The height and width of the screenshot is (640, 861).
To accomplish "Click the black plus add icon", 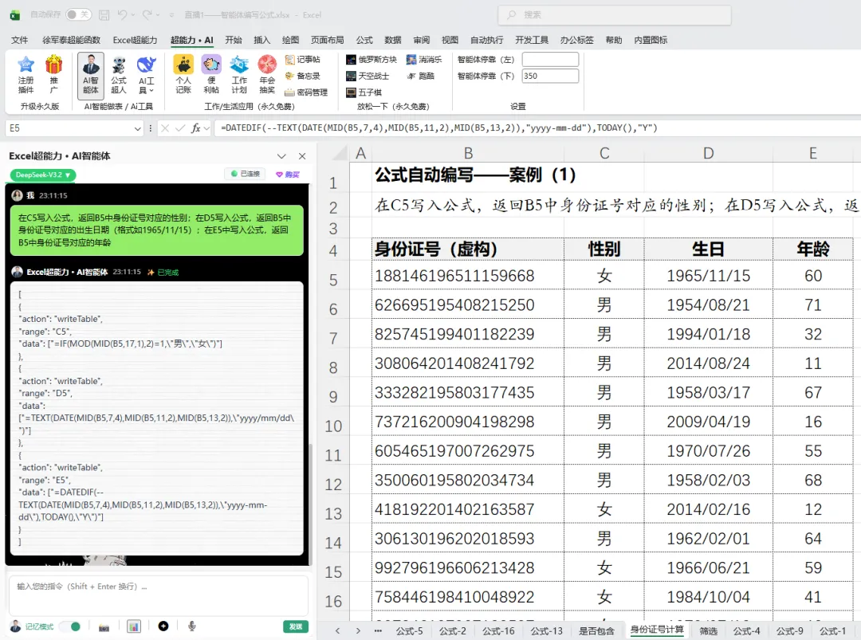I will (163, 626).
